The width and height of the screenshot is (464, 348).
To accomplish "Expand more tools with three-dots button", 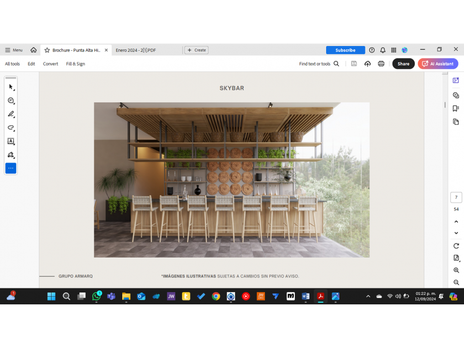I will click(10, 168).
